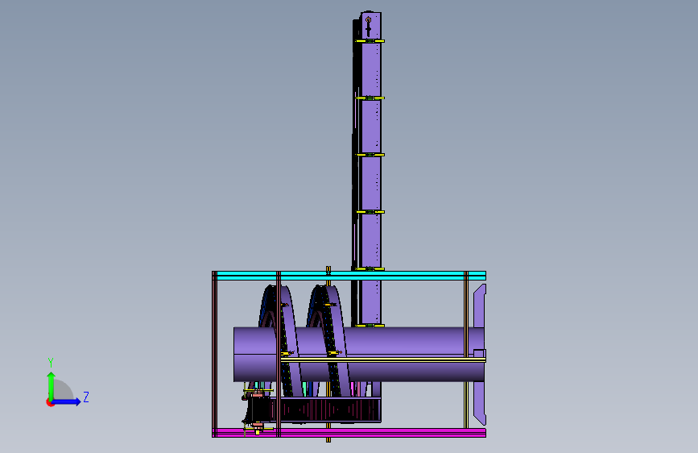
Task: Select the leftmost brown vertical frame post
Action: pos(215,354)
